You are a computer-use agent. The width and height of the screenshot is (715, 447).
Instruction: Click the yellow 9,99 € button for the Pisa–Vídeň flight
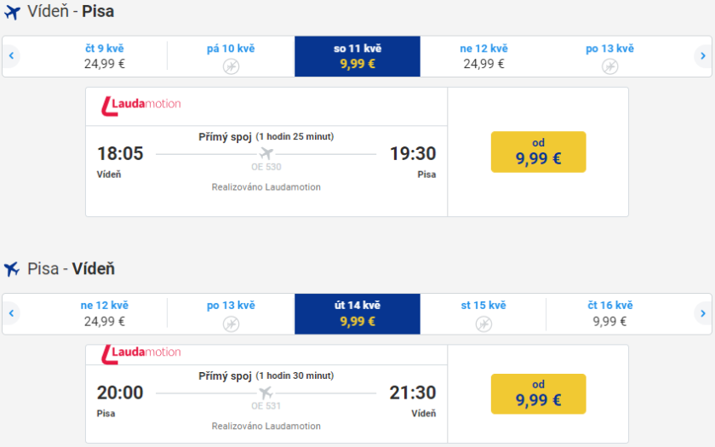[x=538, y=393]
